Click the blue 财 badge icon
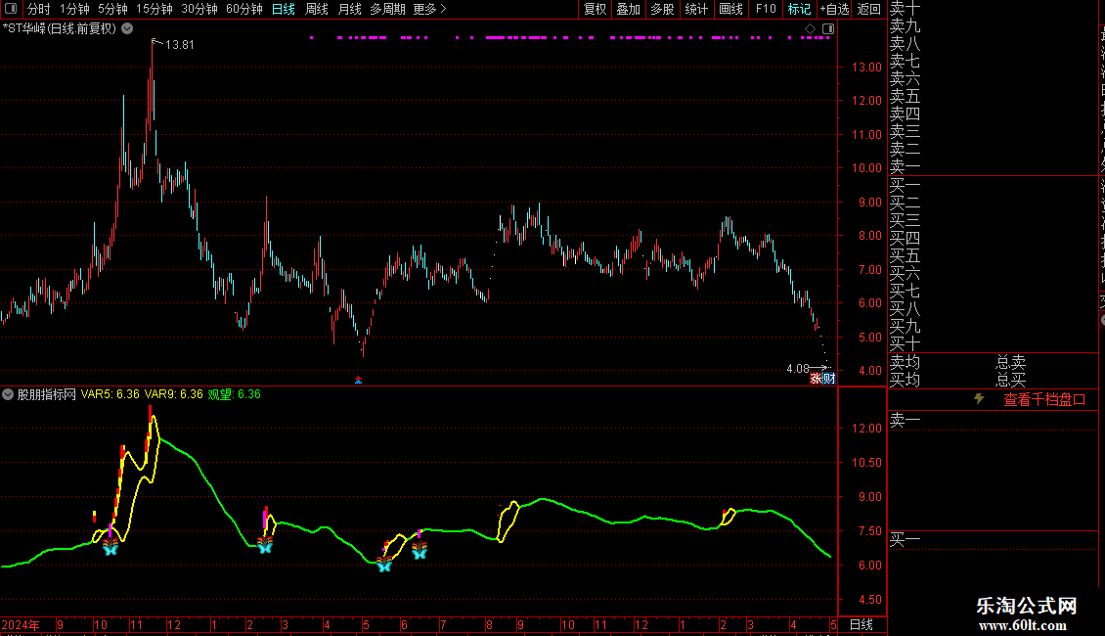Viewport: 1105px width, 636px height. tap(829, 379)
